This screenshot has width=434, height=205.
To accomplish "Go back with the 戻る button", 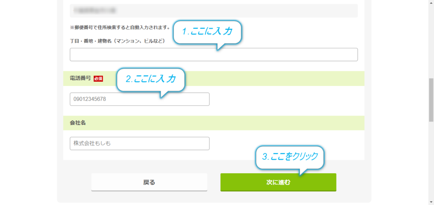I will [149, 182].
